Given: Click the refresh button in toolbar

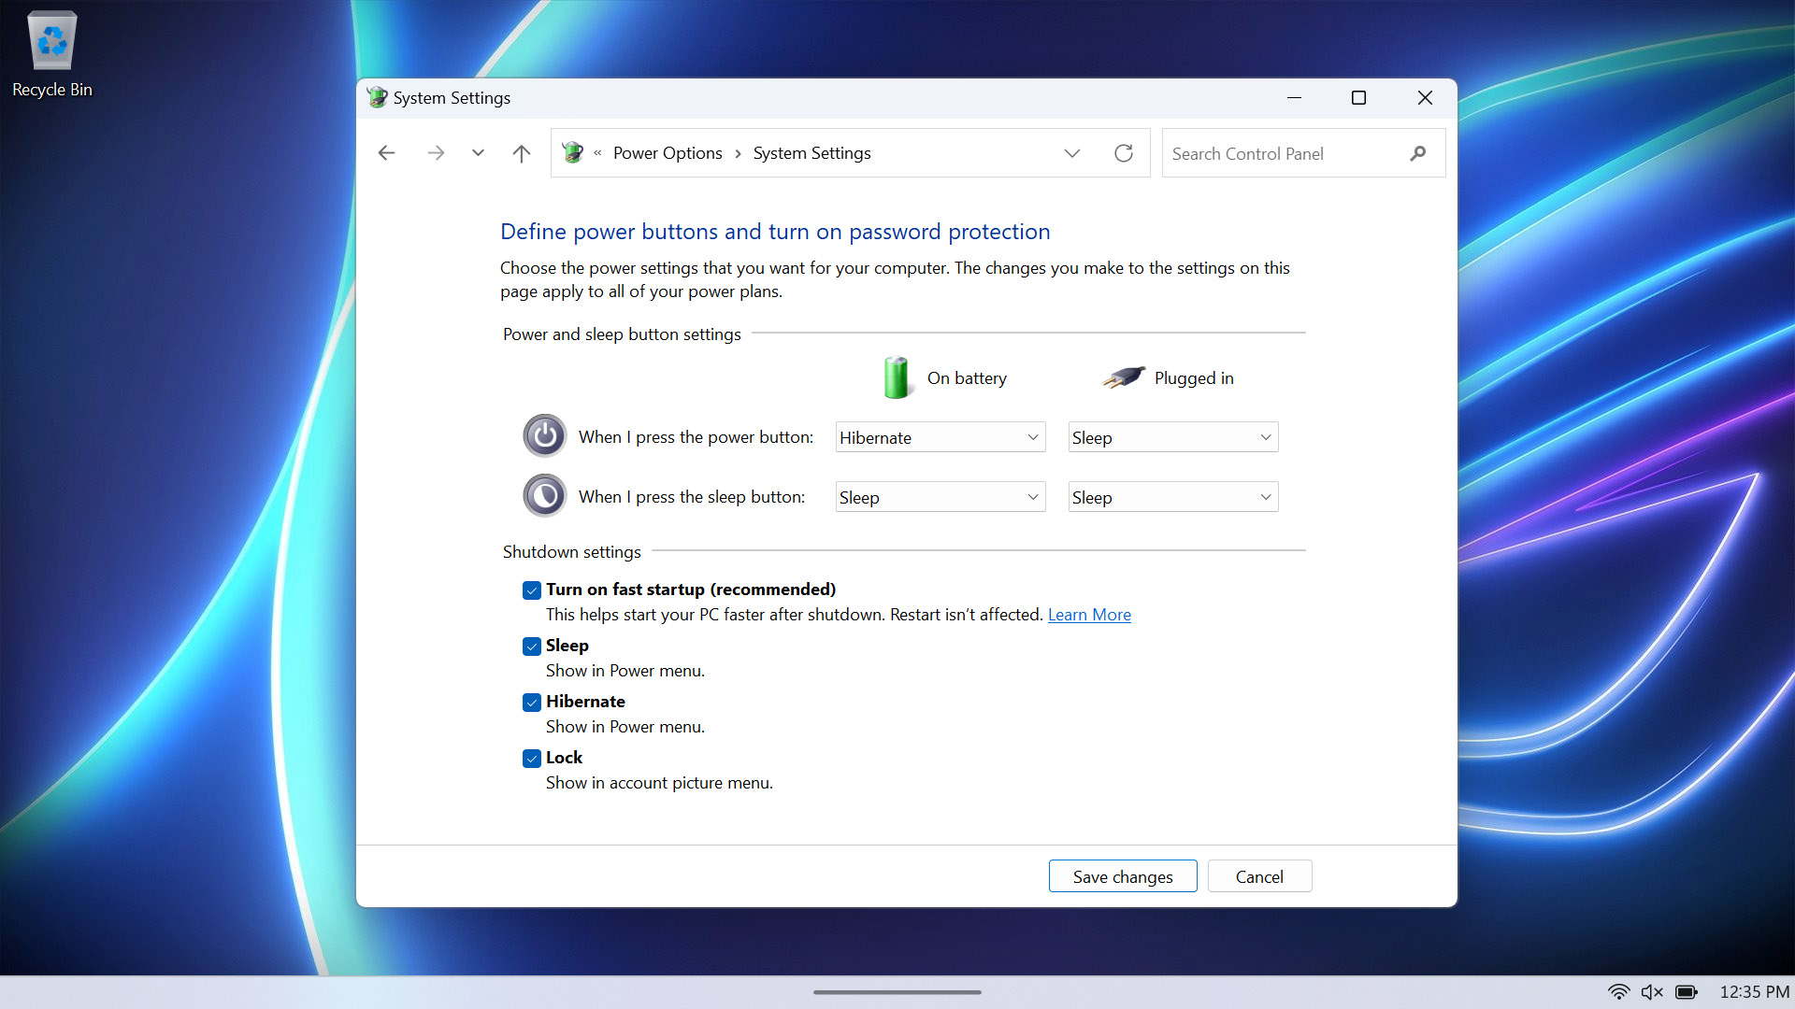Looking at the screenshot, I should pos(1123,153).
